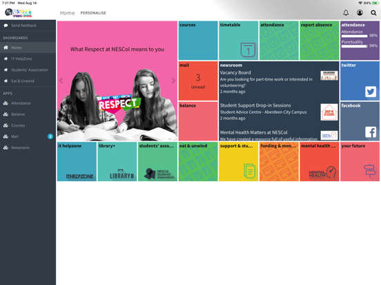Click the Facebook logo icon
Viewport: 381px width, 285px height.
pos(371,132)
